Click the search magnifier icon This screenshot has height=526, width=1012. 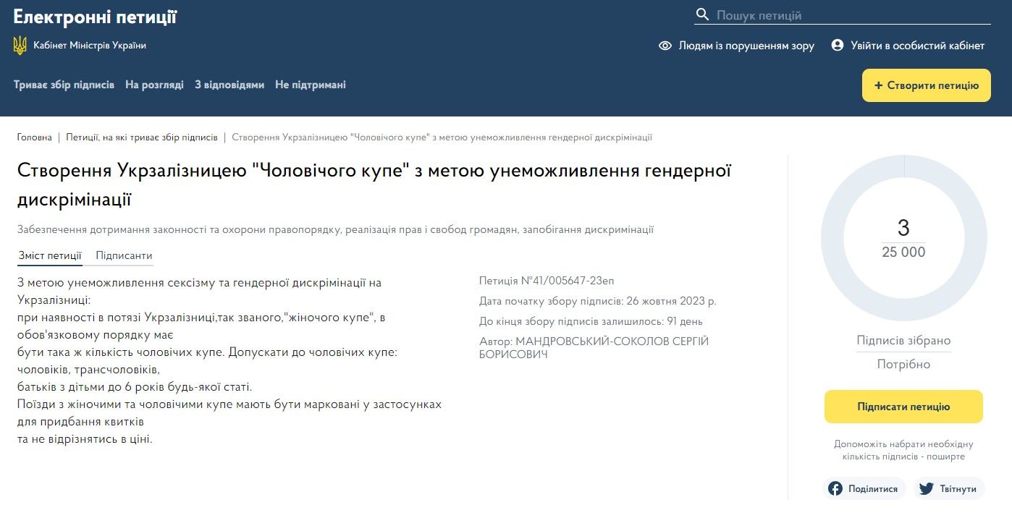coord(702,15)
